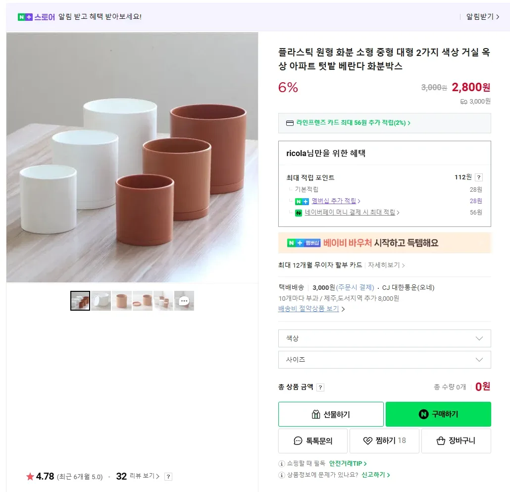Click the red star rating icon
This screenshot has height=492, width=510.
(x=30, y=477)
